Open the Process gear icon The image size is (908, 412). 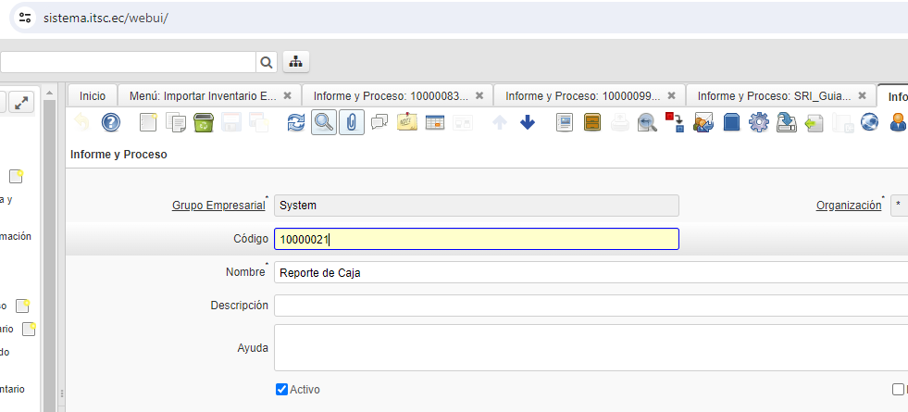(x=759, y=122)
